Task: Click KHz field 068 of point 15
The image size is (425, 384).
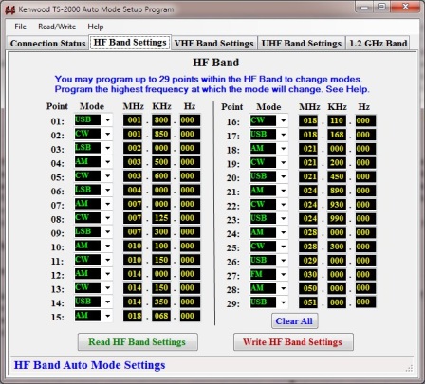Action: (x=161, y=316)
